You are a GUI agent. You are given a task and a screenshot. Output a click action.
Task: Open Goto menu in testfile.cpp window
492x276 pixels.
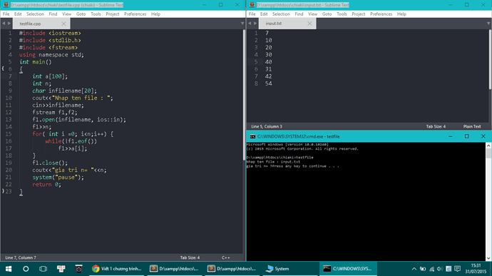click(81, 14)
